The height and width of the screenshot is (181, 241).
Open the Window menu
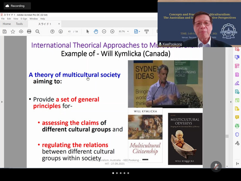[34, 19]
